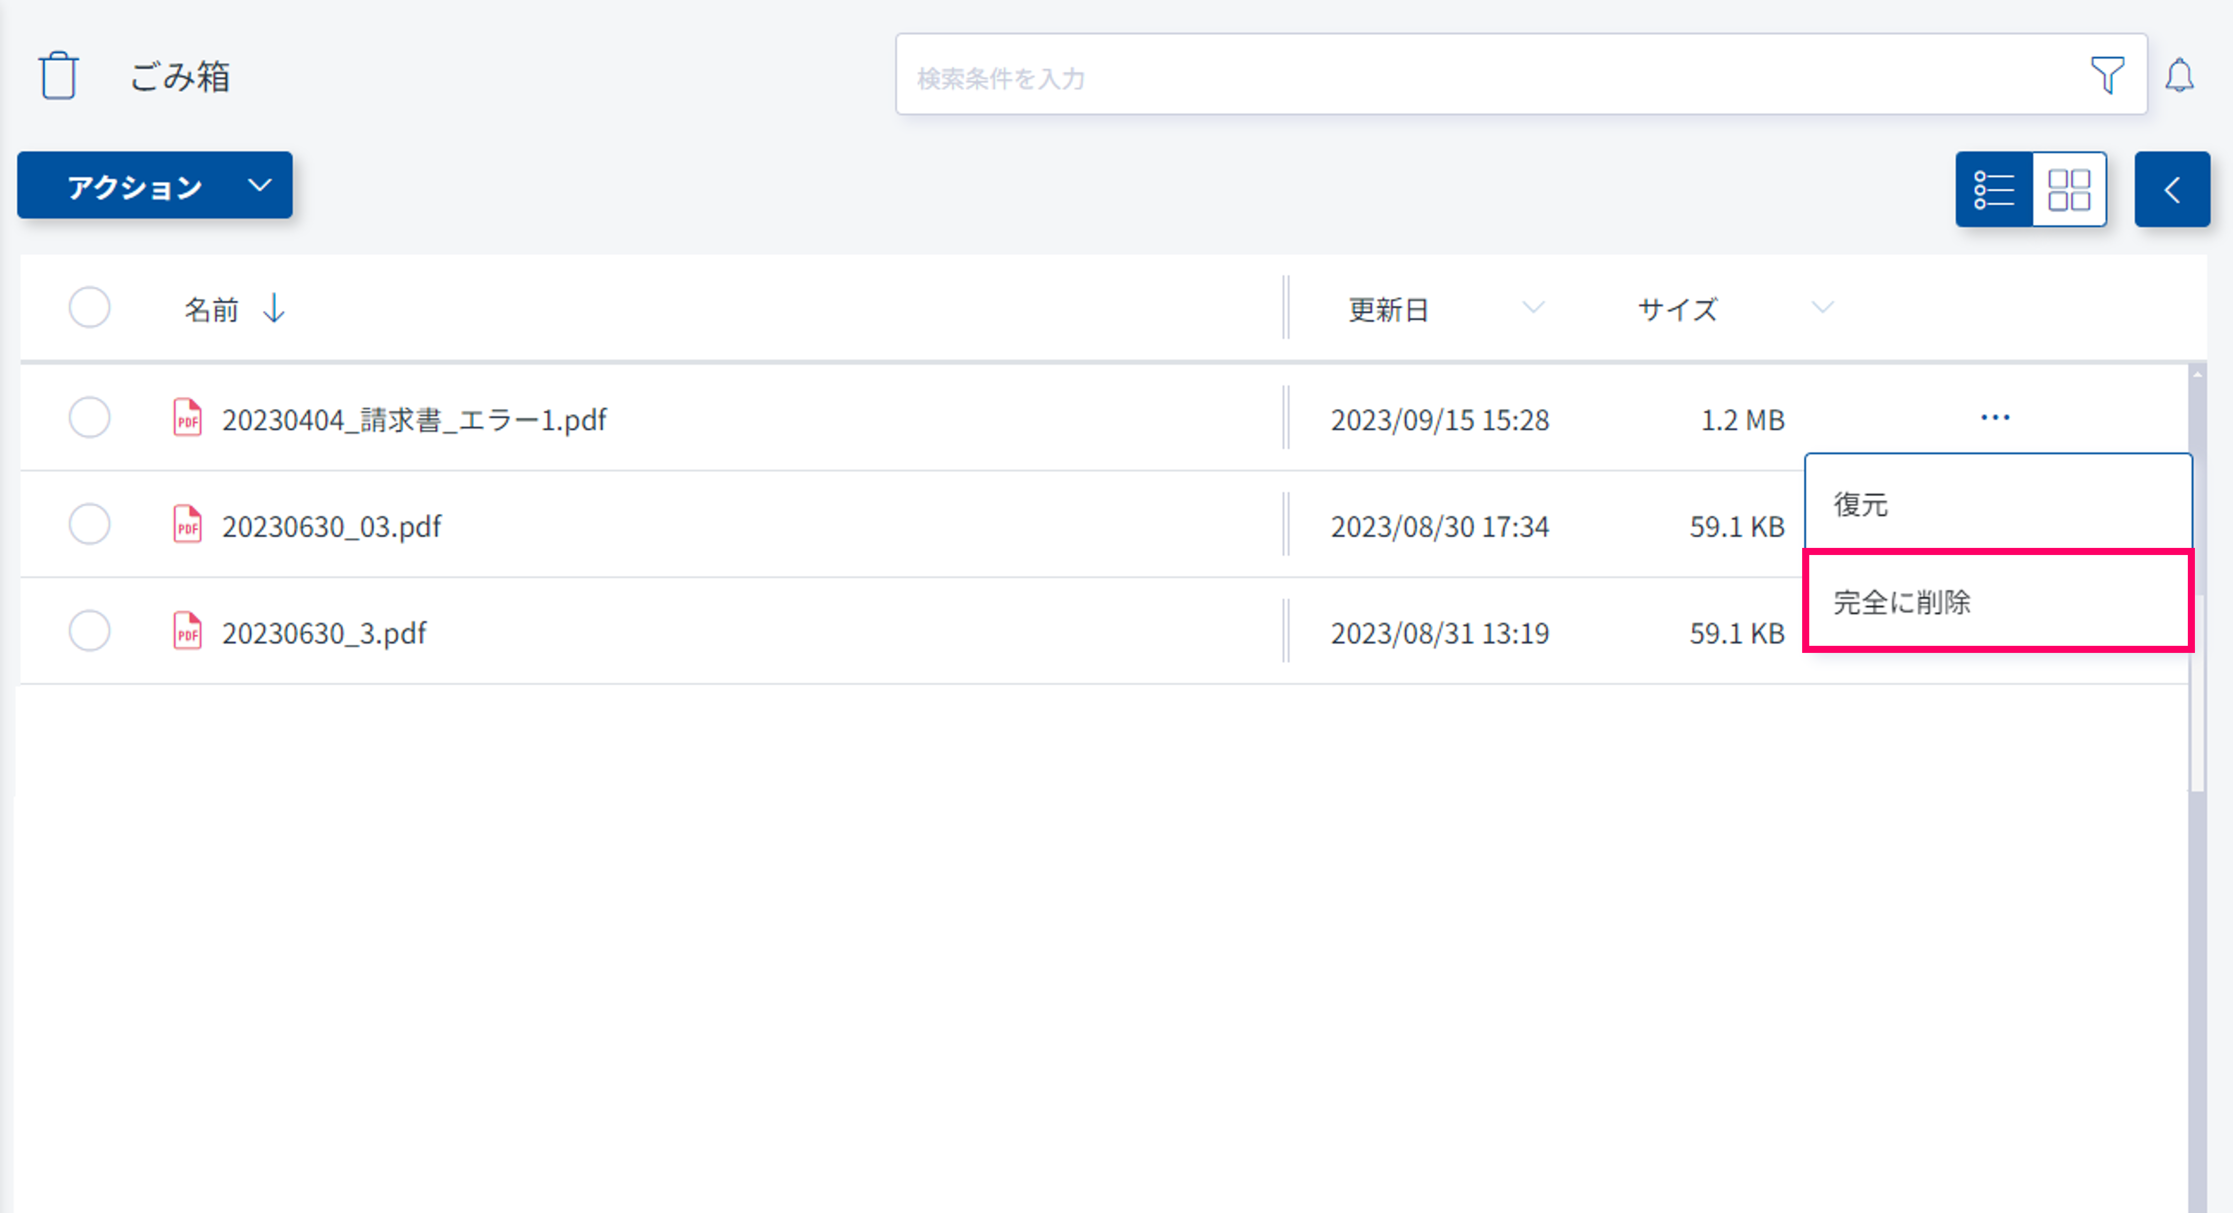Select checkbox for 20230404_請求書_エラー1.pdf
The height and width of the screenshot is (1213, 2233).
[89, 418]
